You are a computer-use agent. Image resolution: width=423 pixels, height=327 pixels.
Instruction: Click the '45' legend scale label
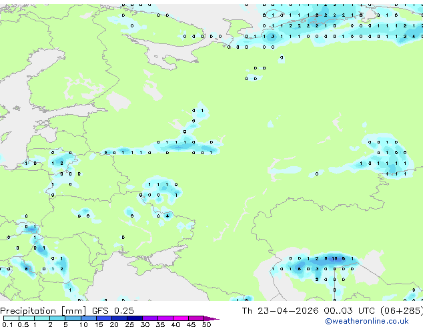pyautogui.click(x=191, y=324)
